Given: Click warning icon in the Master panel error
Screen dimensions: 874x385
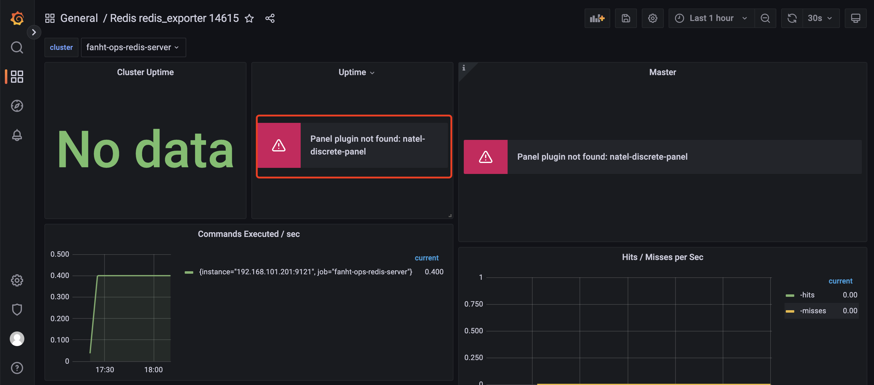Looking at the screenshot, I should tap(485, 157).
